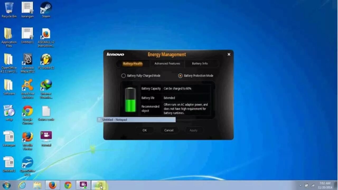
Task: Select Battery Fully-Charged Mode
Action: (x=141, y=76)
